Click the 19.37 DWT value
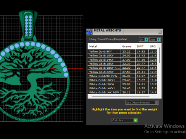 pyautogui.click(x=141, y=92)
